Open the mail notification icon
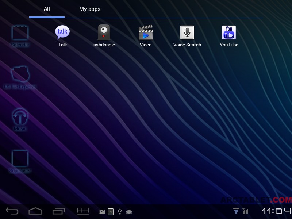Image resolution: width=292 pixels, height=219 pixels. (x=102, y=211)
